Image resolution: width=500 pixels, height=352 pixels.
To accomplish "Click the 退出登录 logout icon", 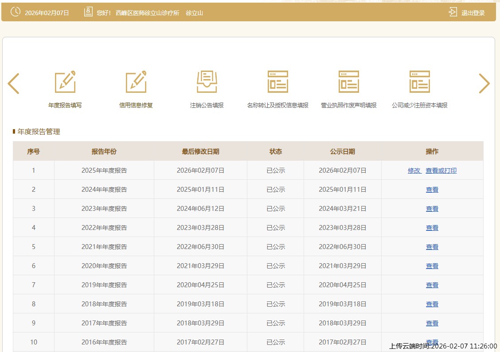I will [x=453, y=12].
